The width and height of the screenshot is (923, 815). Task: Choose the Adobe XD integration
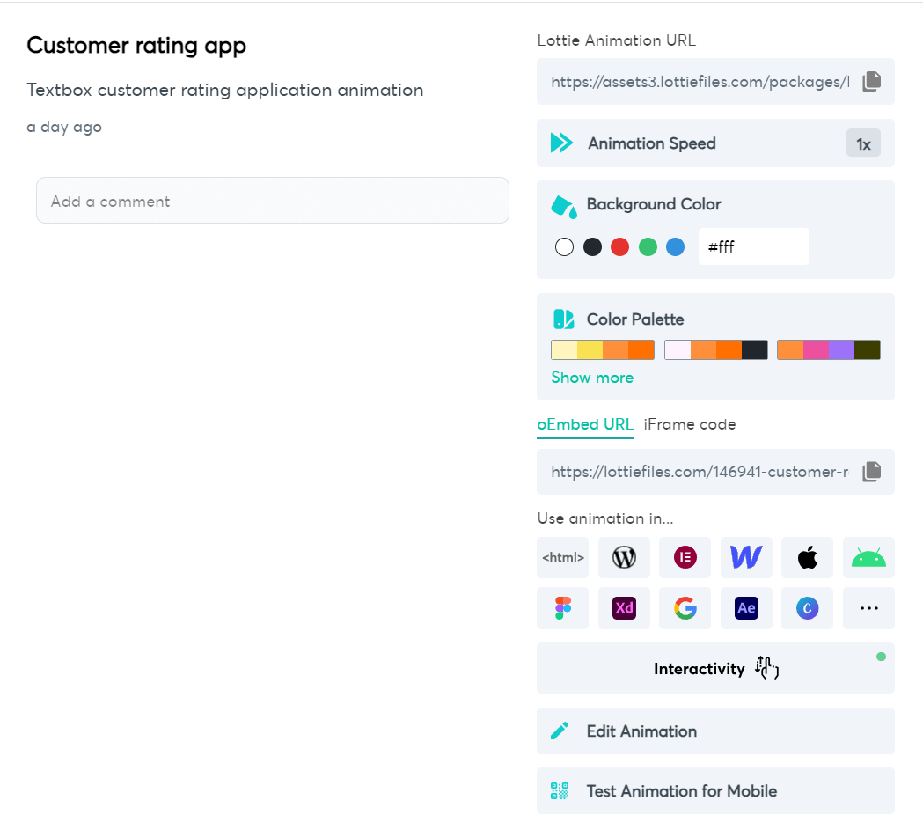624,607
